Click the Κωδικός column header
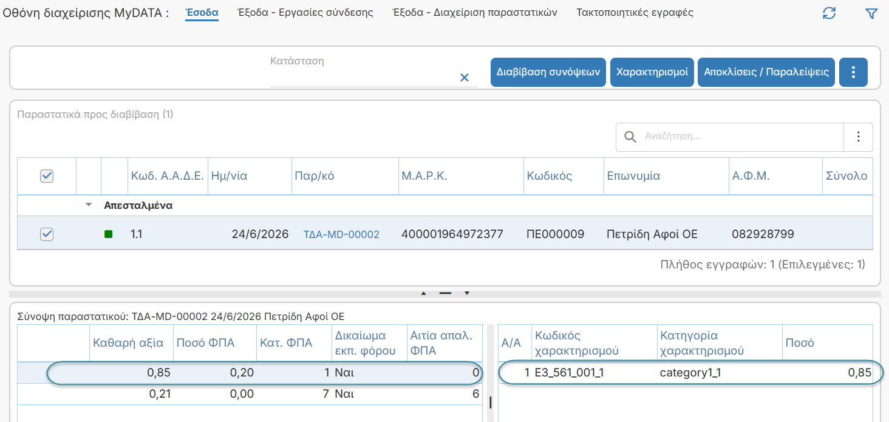Viewport: 889px width, 422px height. [x=564, y=176]
